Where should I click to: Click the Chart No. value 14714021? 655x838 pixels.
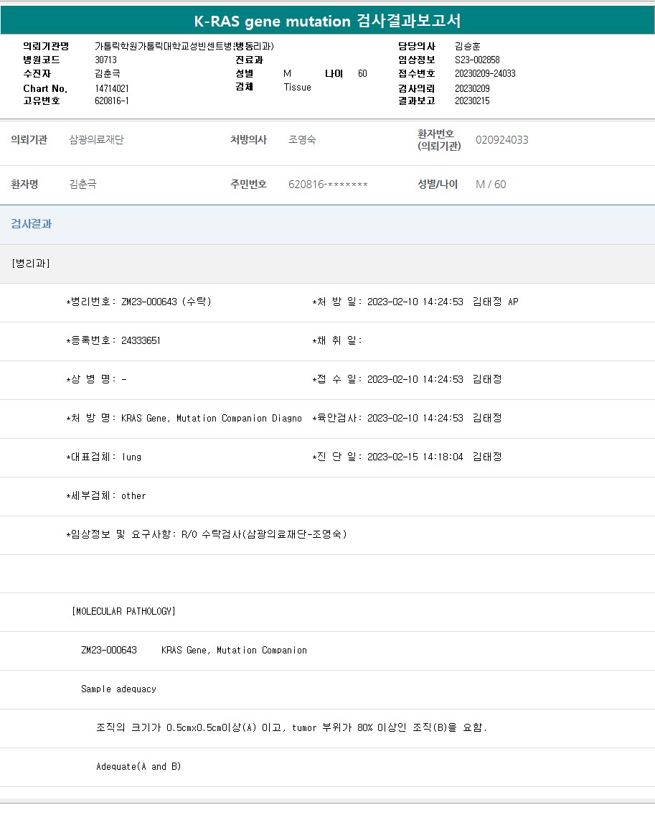(x=112, y=88)
